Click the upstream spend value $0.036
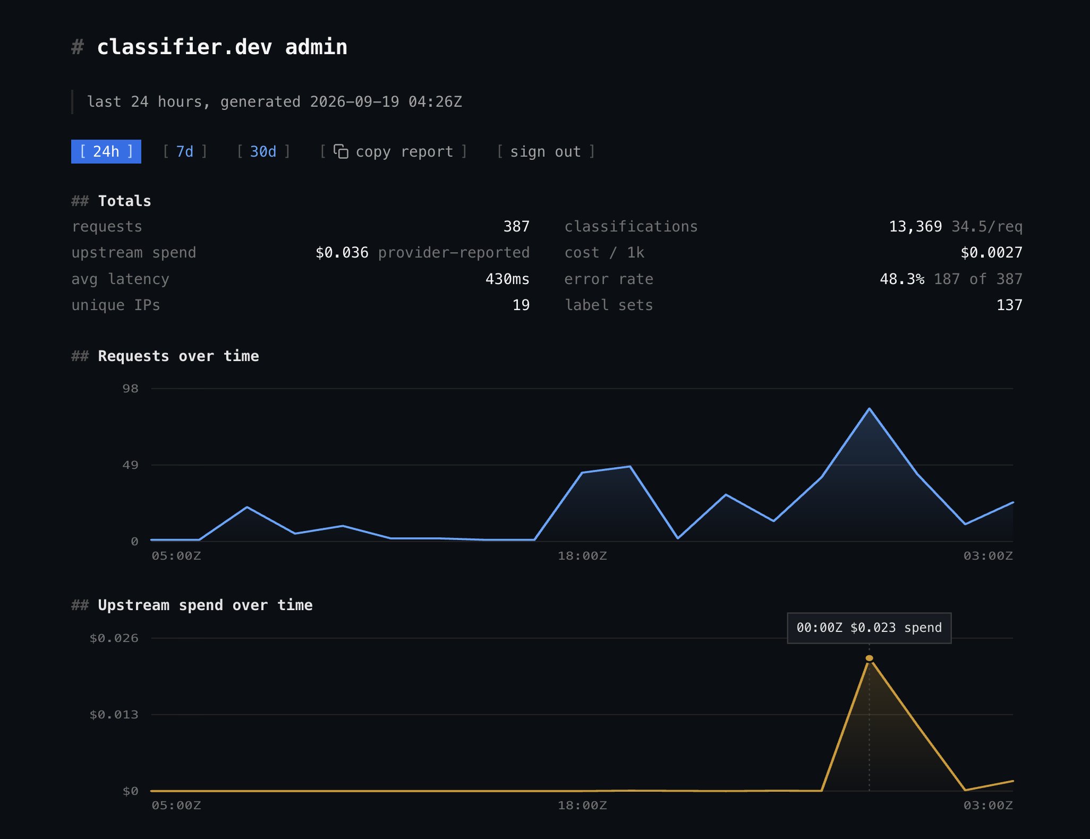Screen dimensions: 1090x839 point(342,253)
